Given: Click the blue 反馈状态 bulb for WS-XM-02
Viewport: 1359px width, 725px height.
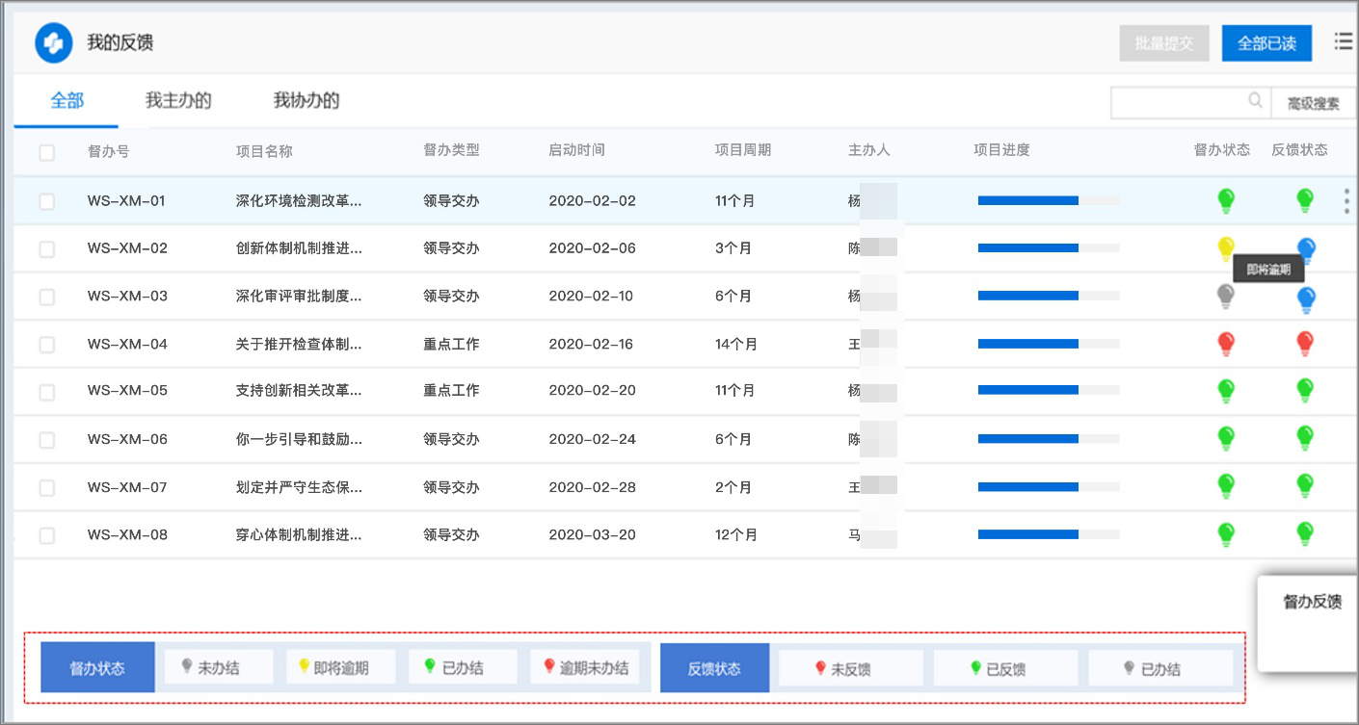Looking at the screenshot, I should [1306, 249].
